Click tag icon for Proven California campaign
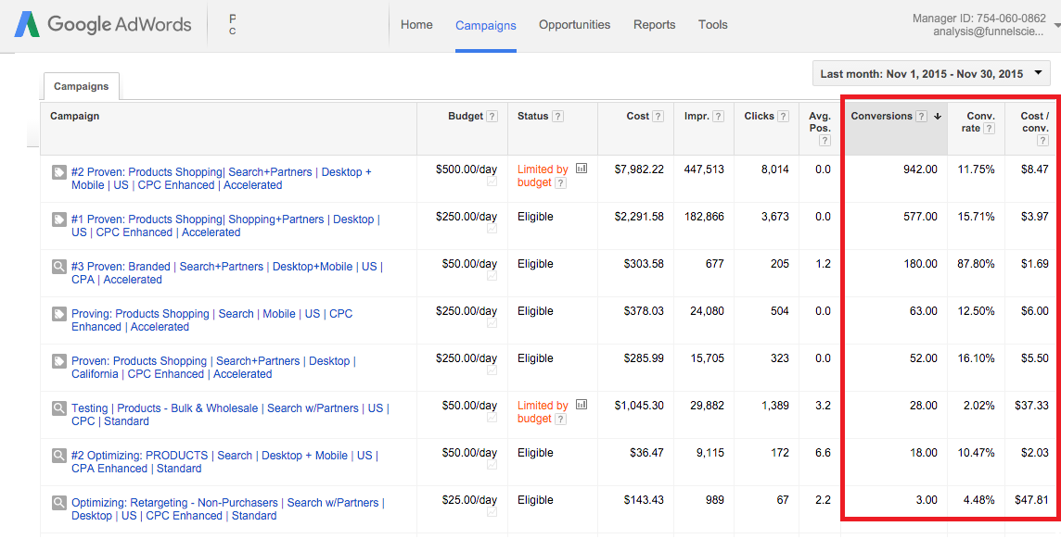This screenshot has height=539, width=1061. [x=58, y=361]
